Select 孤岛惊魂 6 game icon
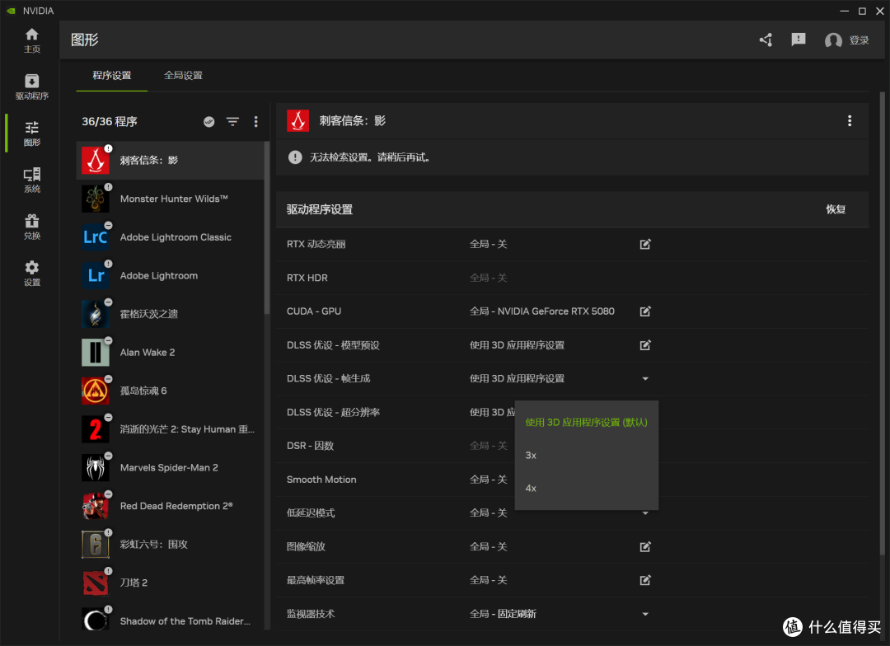The image size is (890, 646). (96, 391)
